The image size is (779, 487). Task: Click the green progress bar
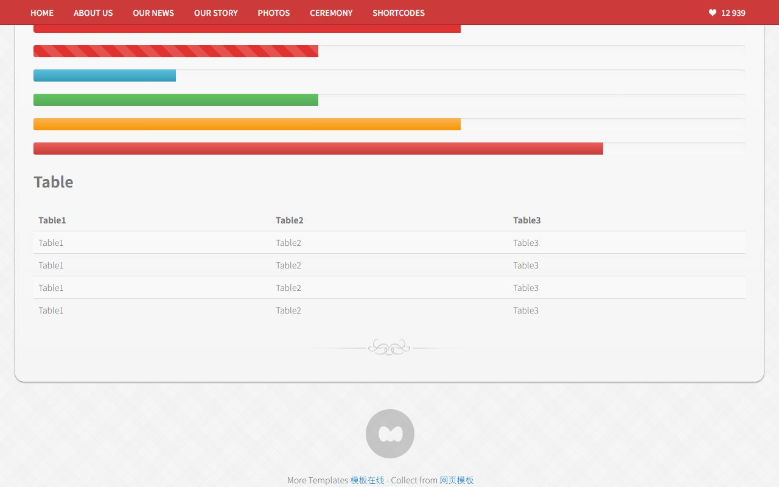point(176,100)
